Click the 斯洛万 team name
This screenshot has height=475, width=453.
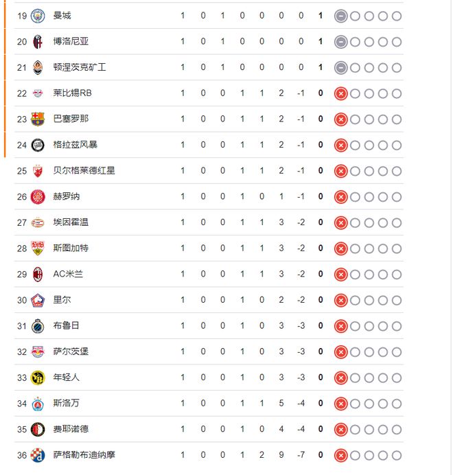(x=67, y=404)
